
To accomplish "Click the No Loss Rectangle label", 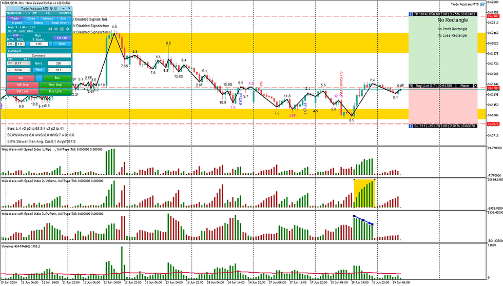I will tap(452, 35).
